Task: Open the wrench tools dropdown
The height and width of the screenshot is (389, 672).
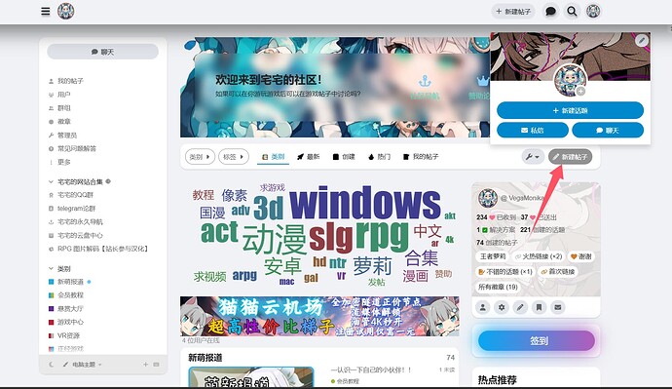Action: point(533,157)
